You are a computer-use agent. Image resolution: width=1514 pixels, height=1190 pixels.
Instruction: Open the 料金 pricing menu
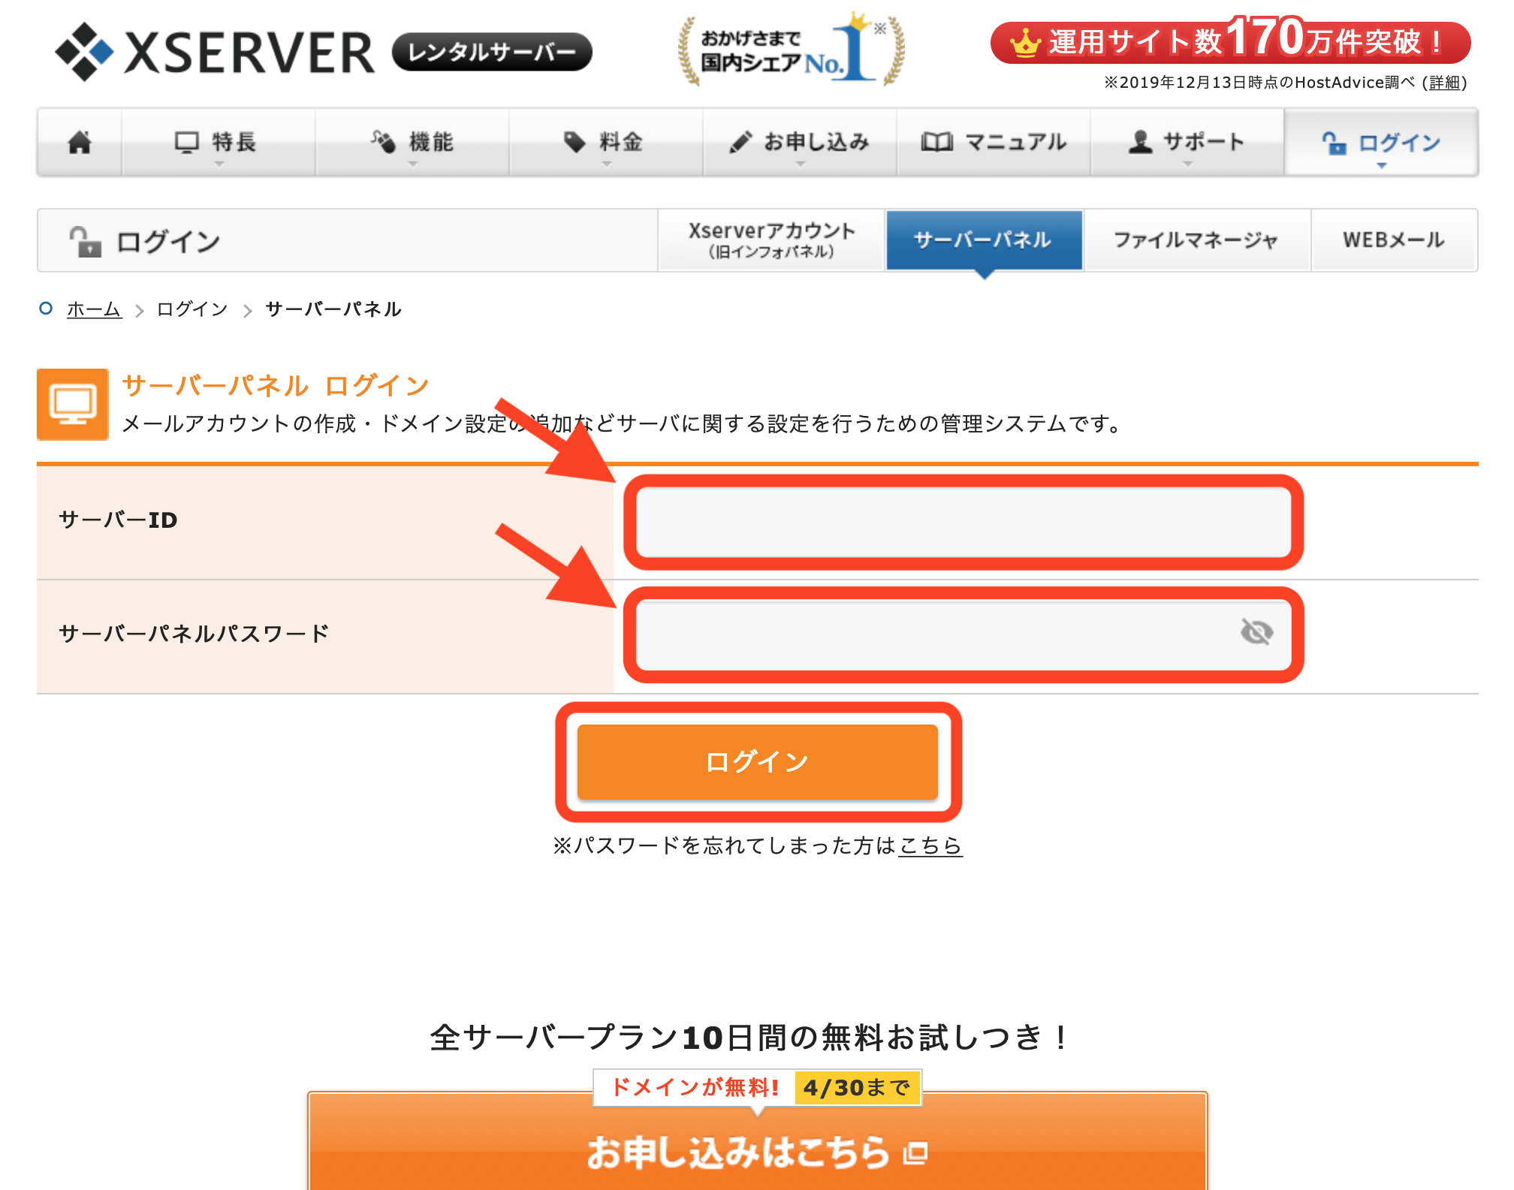point(606,142)
